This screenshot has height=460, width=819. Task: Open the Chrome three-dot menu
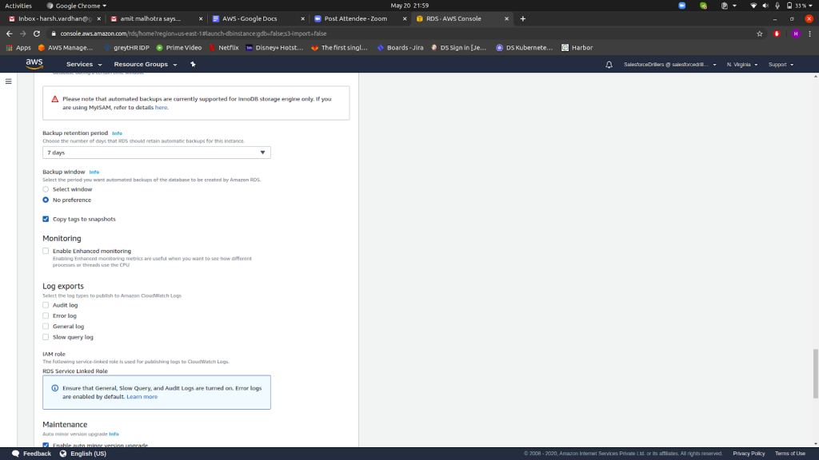click(810, 34)
